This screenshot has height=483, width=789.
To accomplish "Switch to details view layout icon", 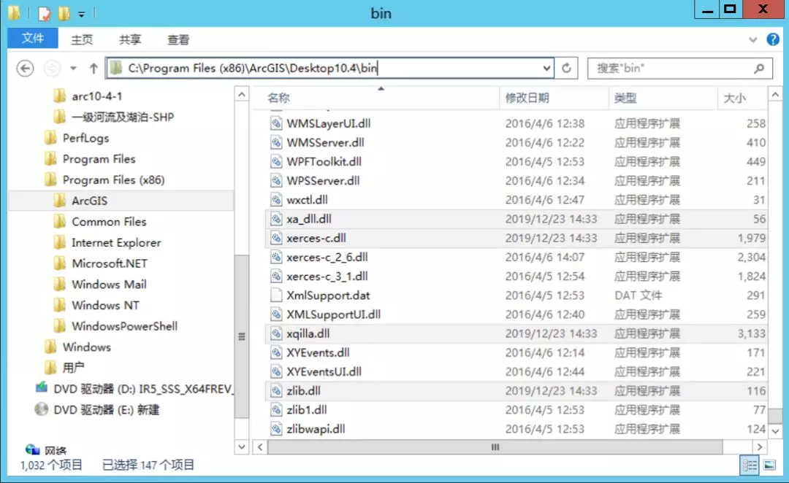I will coord(750,465).
